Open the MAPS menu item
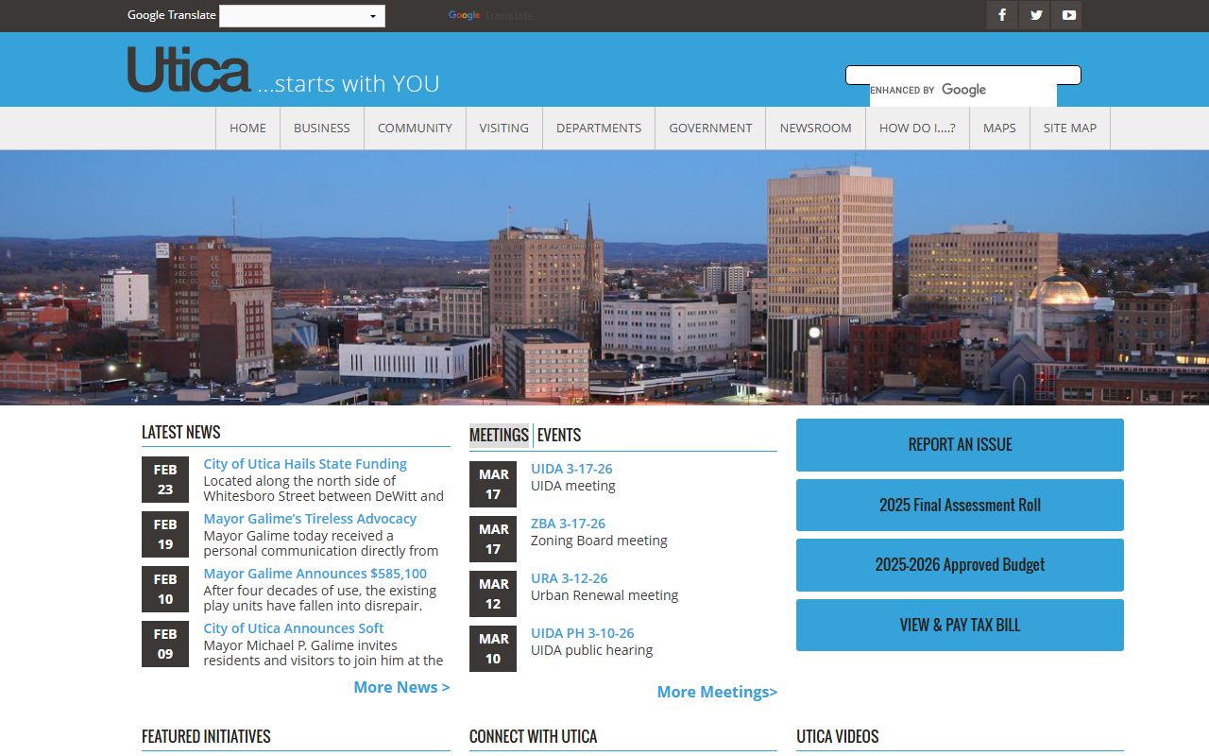Viewport: 1209px width, 756px height. 999,129
